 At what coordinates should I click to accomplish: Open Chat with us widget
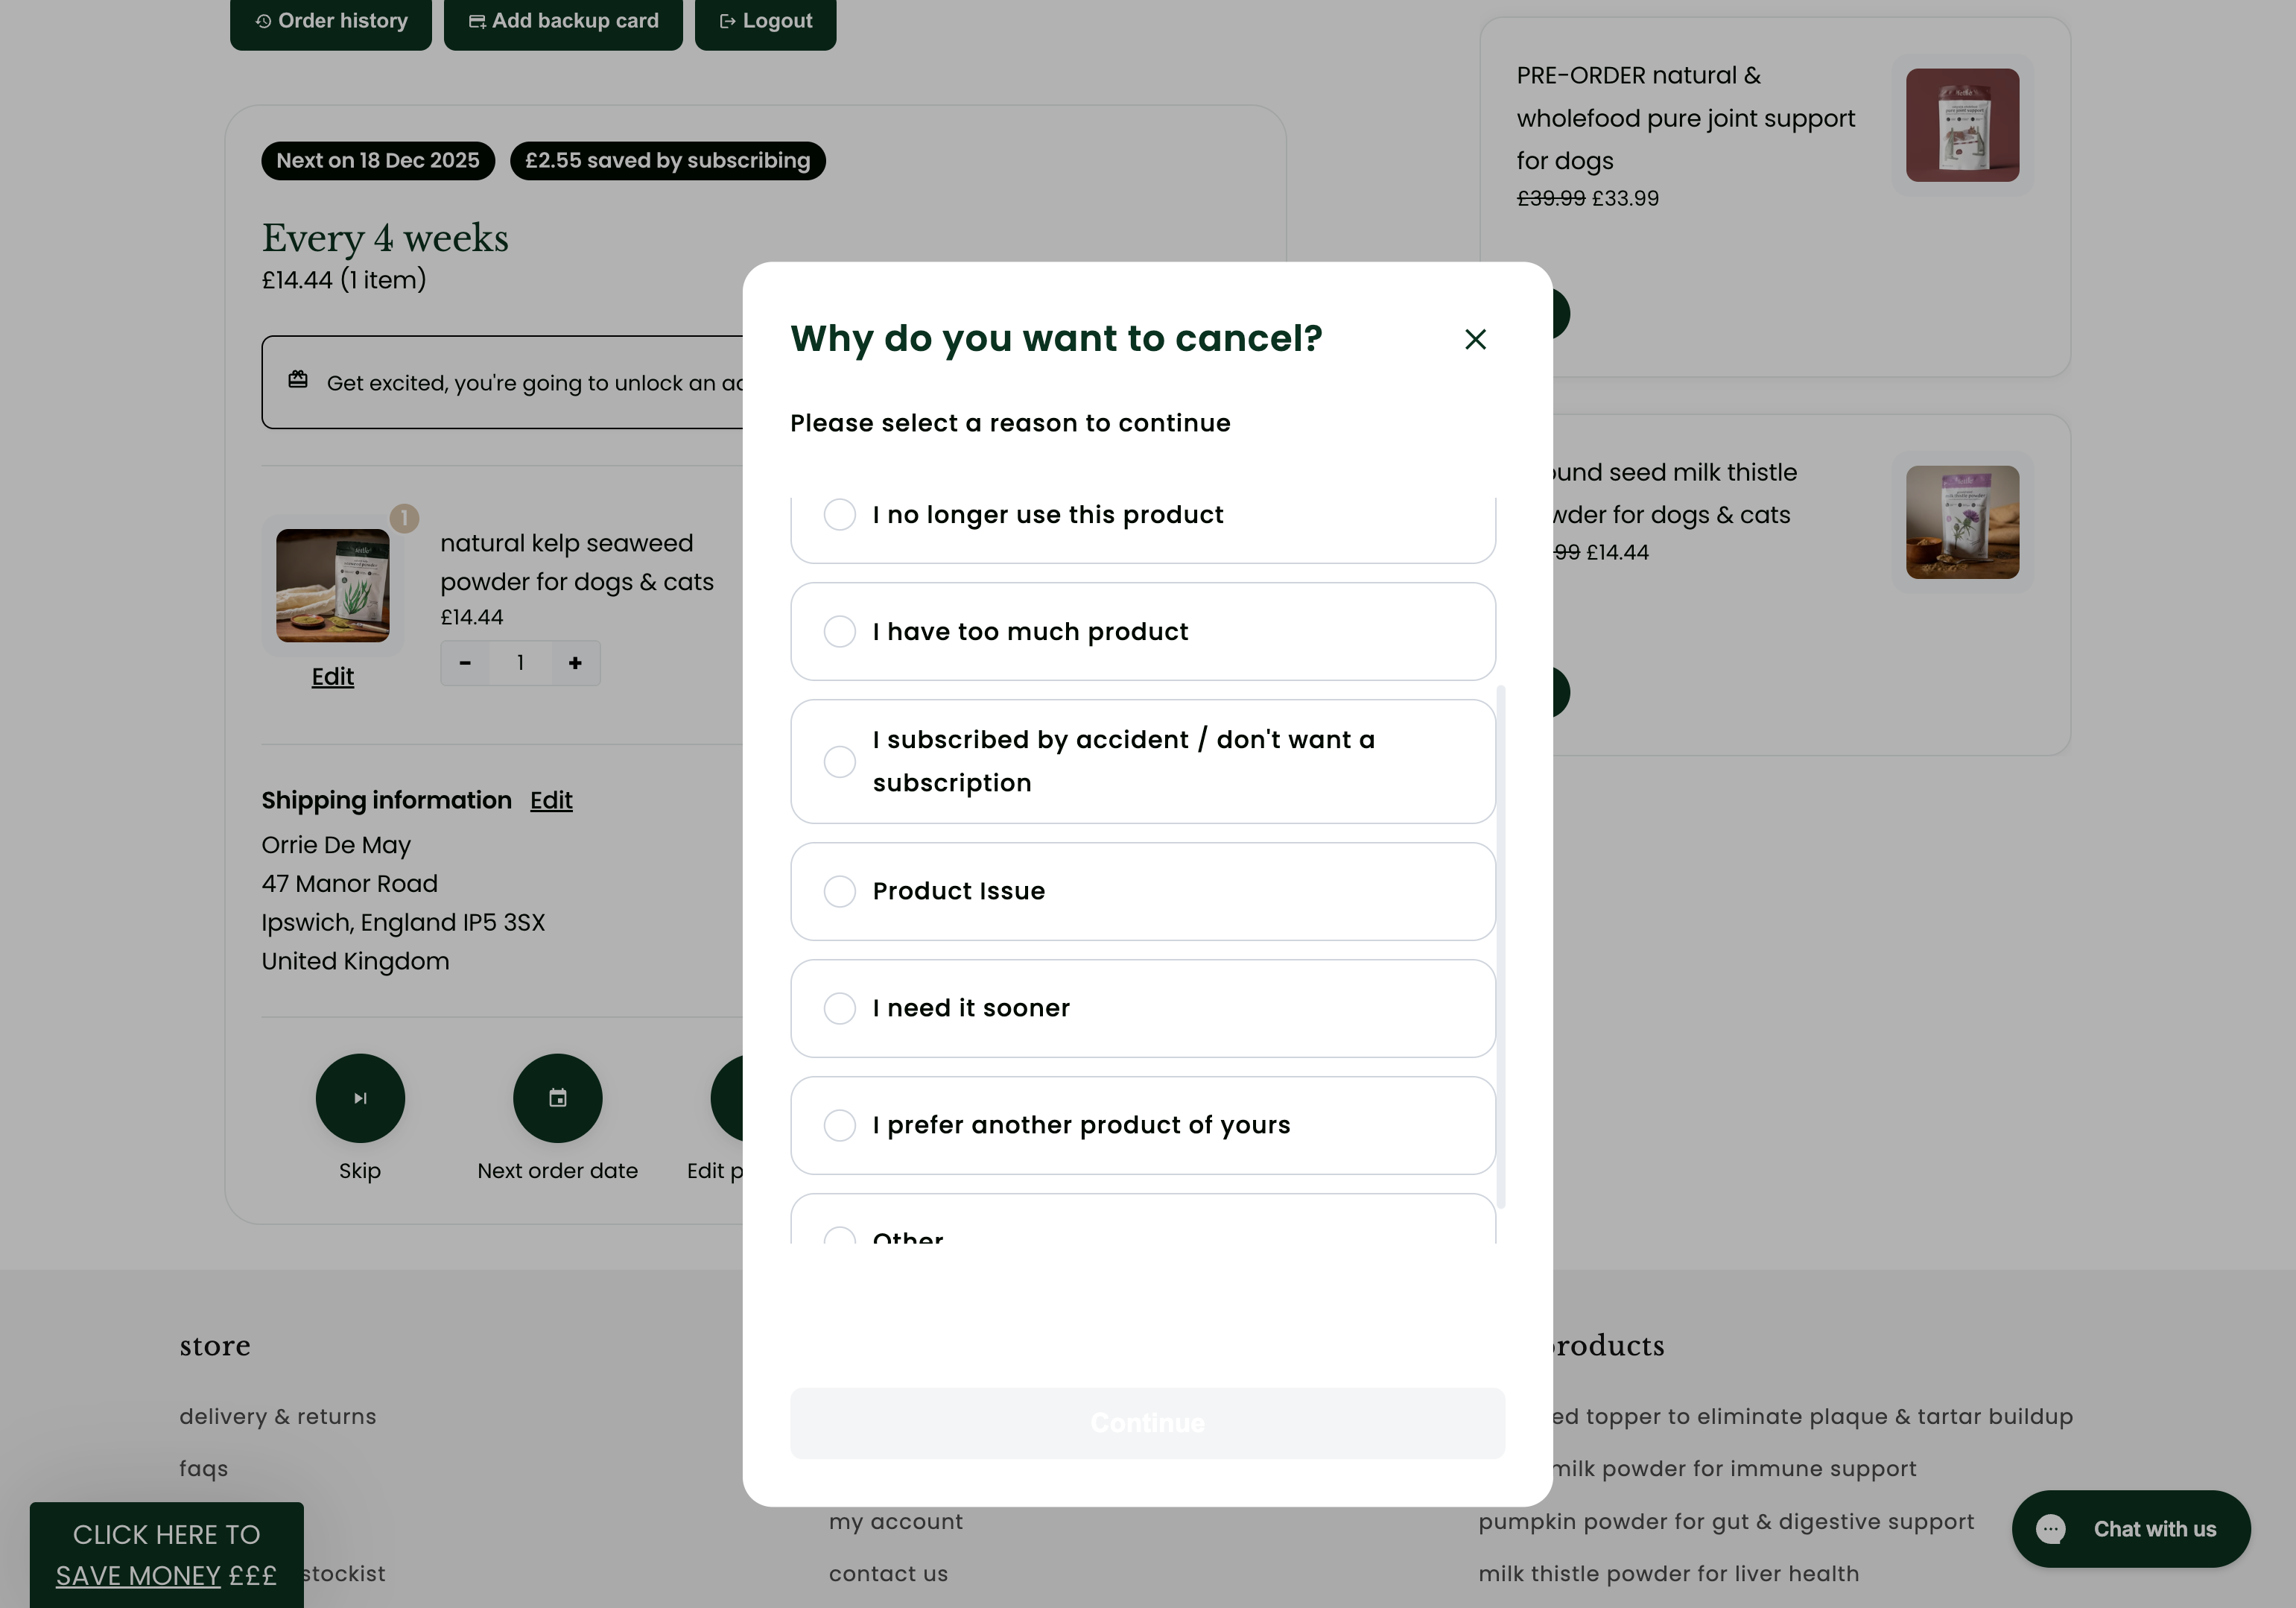tap(2131, 1529)
